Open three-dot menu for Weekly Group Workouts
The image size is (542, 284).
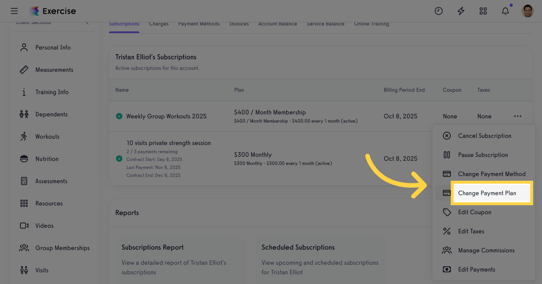517,116
